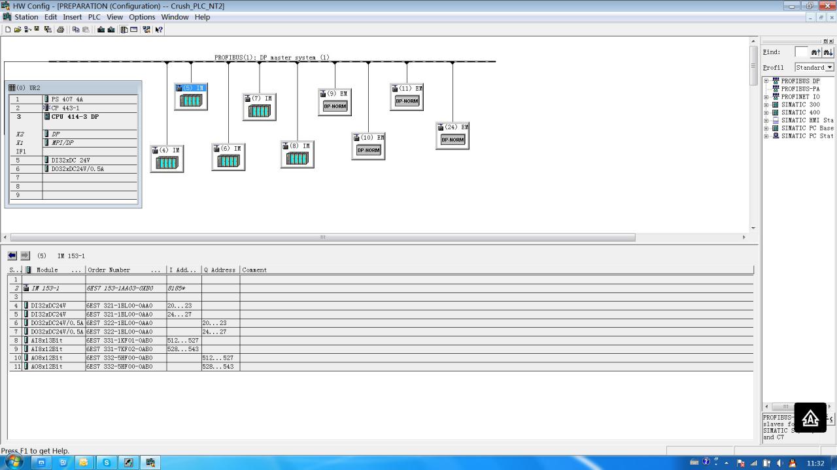Click the horizontal scrollbar in station view
The height and width of the screenshot is (470, 837).
click(x=322, y=238)
